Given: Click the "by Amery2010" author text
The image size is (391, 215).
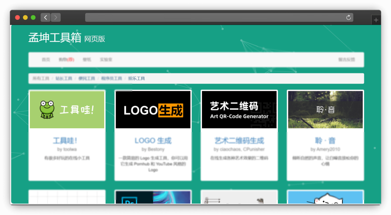Looking at the screenshot, I should (x=325, y=149).
